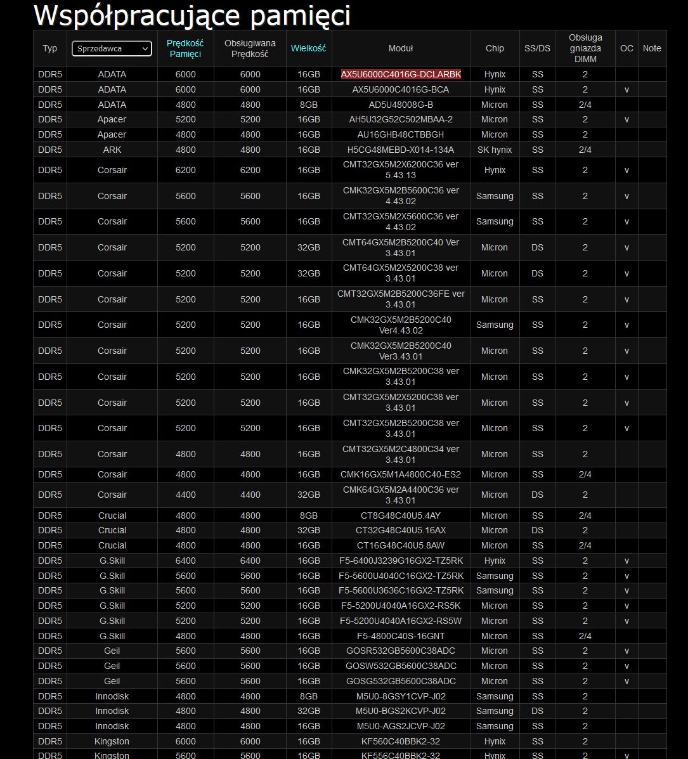Select module CMK64GX5M2A4400C36 ver 3.43.01
This screenshot has height=759, width=688.
401,495
